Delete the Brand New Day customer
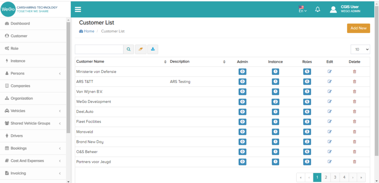 pyautogui.click(x=354, y=142)
